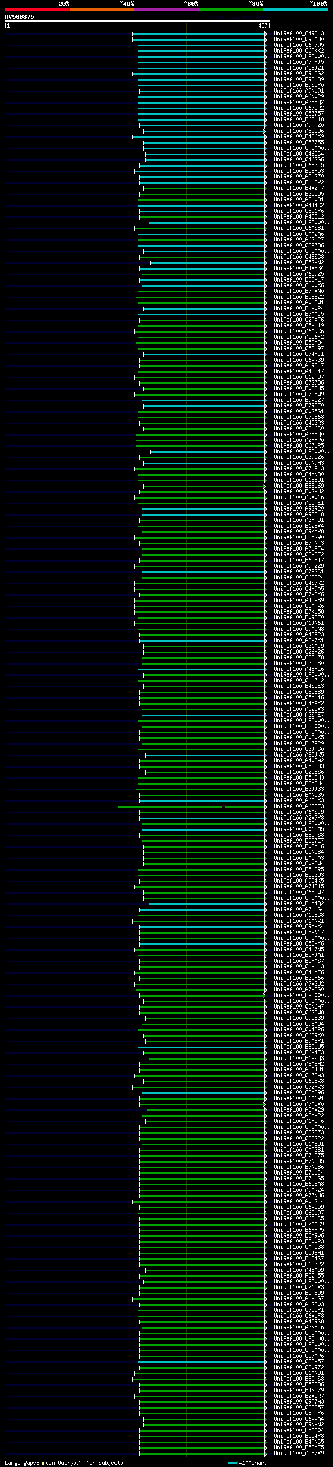Viewport: 333px width, 1467px height.
Task: Click label UniRef100_B4D6X9
Action: click(x=299, y=137)
